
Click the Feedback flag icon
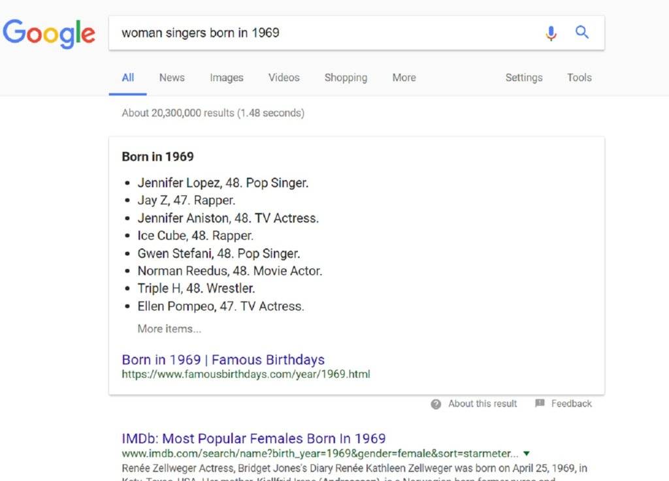540,403
